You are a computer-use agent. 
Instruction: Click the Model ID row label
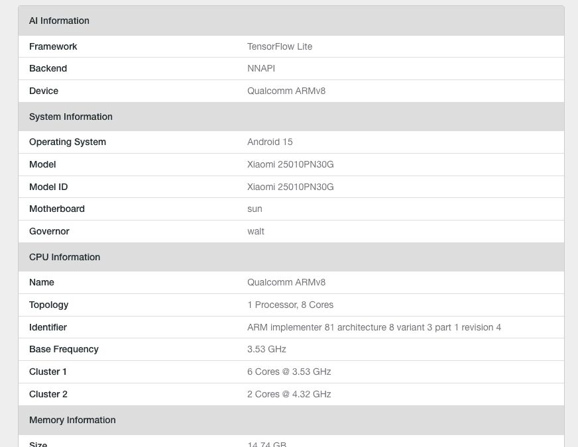click(48, 187)
